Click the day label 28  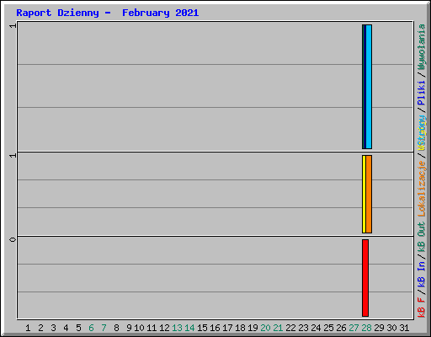tap(367, 328)
